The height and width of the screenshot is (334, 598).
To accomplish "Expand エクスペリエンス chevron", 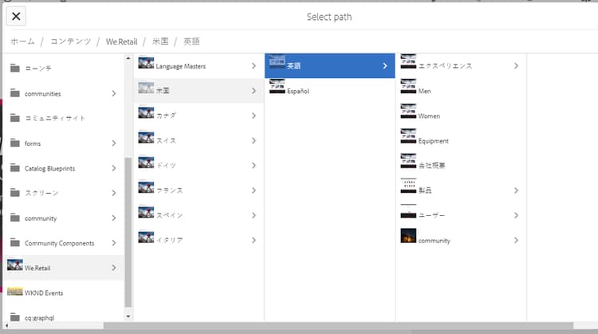I will point(516,66).
